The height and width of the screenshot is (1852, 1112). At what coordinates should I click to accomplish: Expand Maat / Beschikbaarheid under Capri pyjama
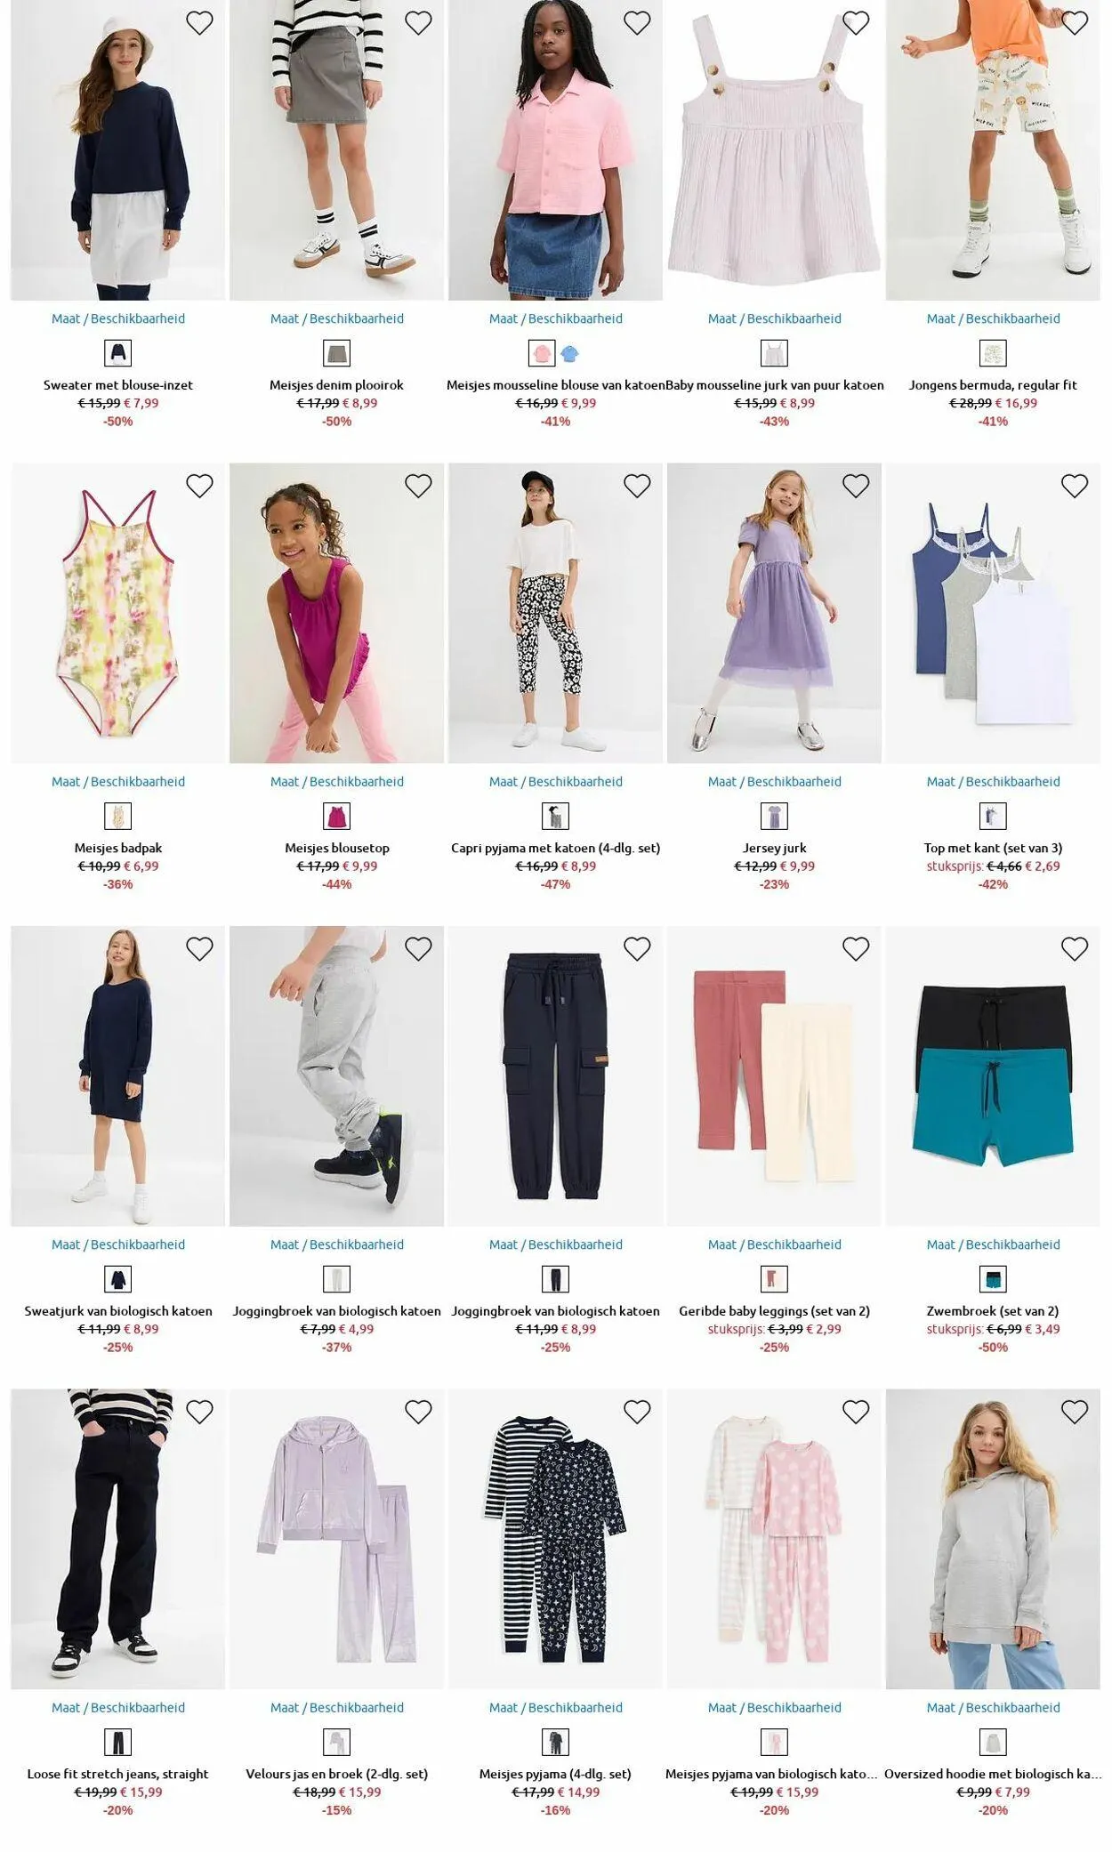coord(556,781)
